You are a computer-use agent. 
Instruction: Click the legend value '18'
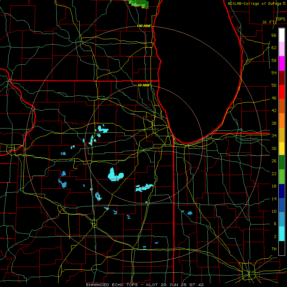pyautogui.click(x=274, y=186)
